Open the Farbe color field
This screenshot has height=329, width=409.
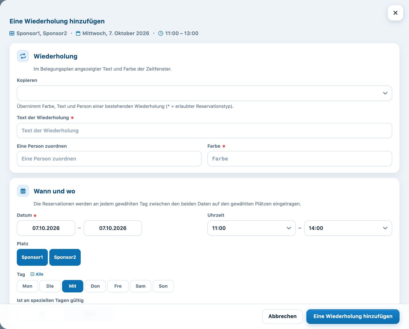tap(300, 159)
